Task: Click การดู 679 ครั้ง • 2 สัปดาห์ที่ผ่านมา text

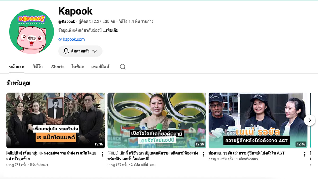Action: pos(131,165)
